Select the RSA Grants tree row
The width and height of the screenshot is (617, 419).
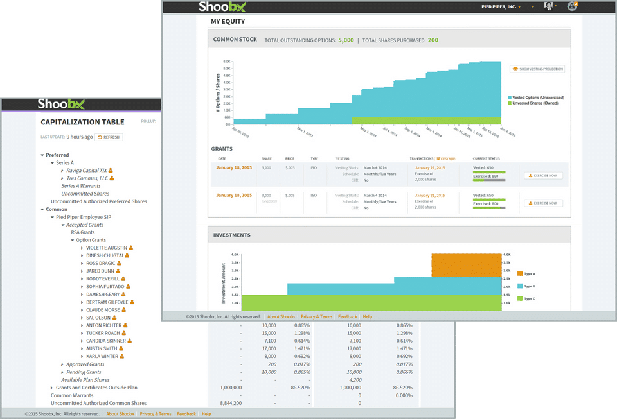(83, 232)
